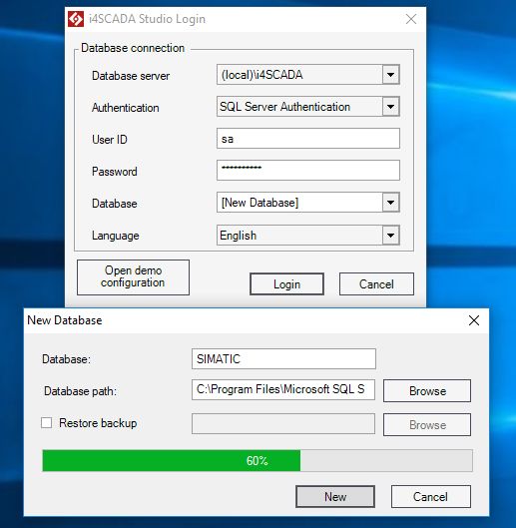Click the disabled restore backup path field
This screenshot has width=516, height=528.
pos(283,424)
